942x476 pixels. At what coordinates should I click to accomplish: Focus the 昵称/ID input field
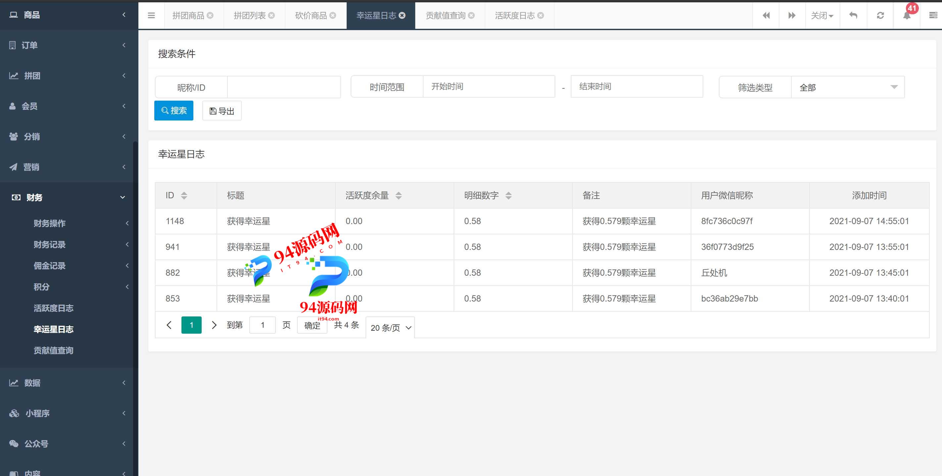coord(284,87)
